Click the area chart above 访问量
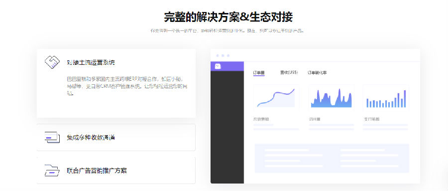The image size is (448, 191). 332,98
